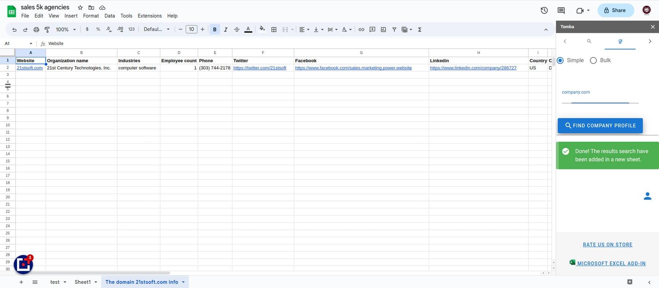Screen dimensions: 659x288
Task: Open the Google account avatar
Action: coord(647,10)
